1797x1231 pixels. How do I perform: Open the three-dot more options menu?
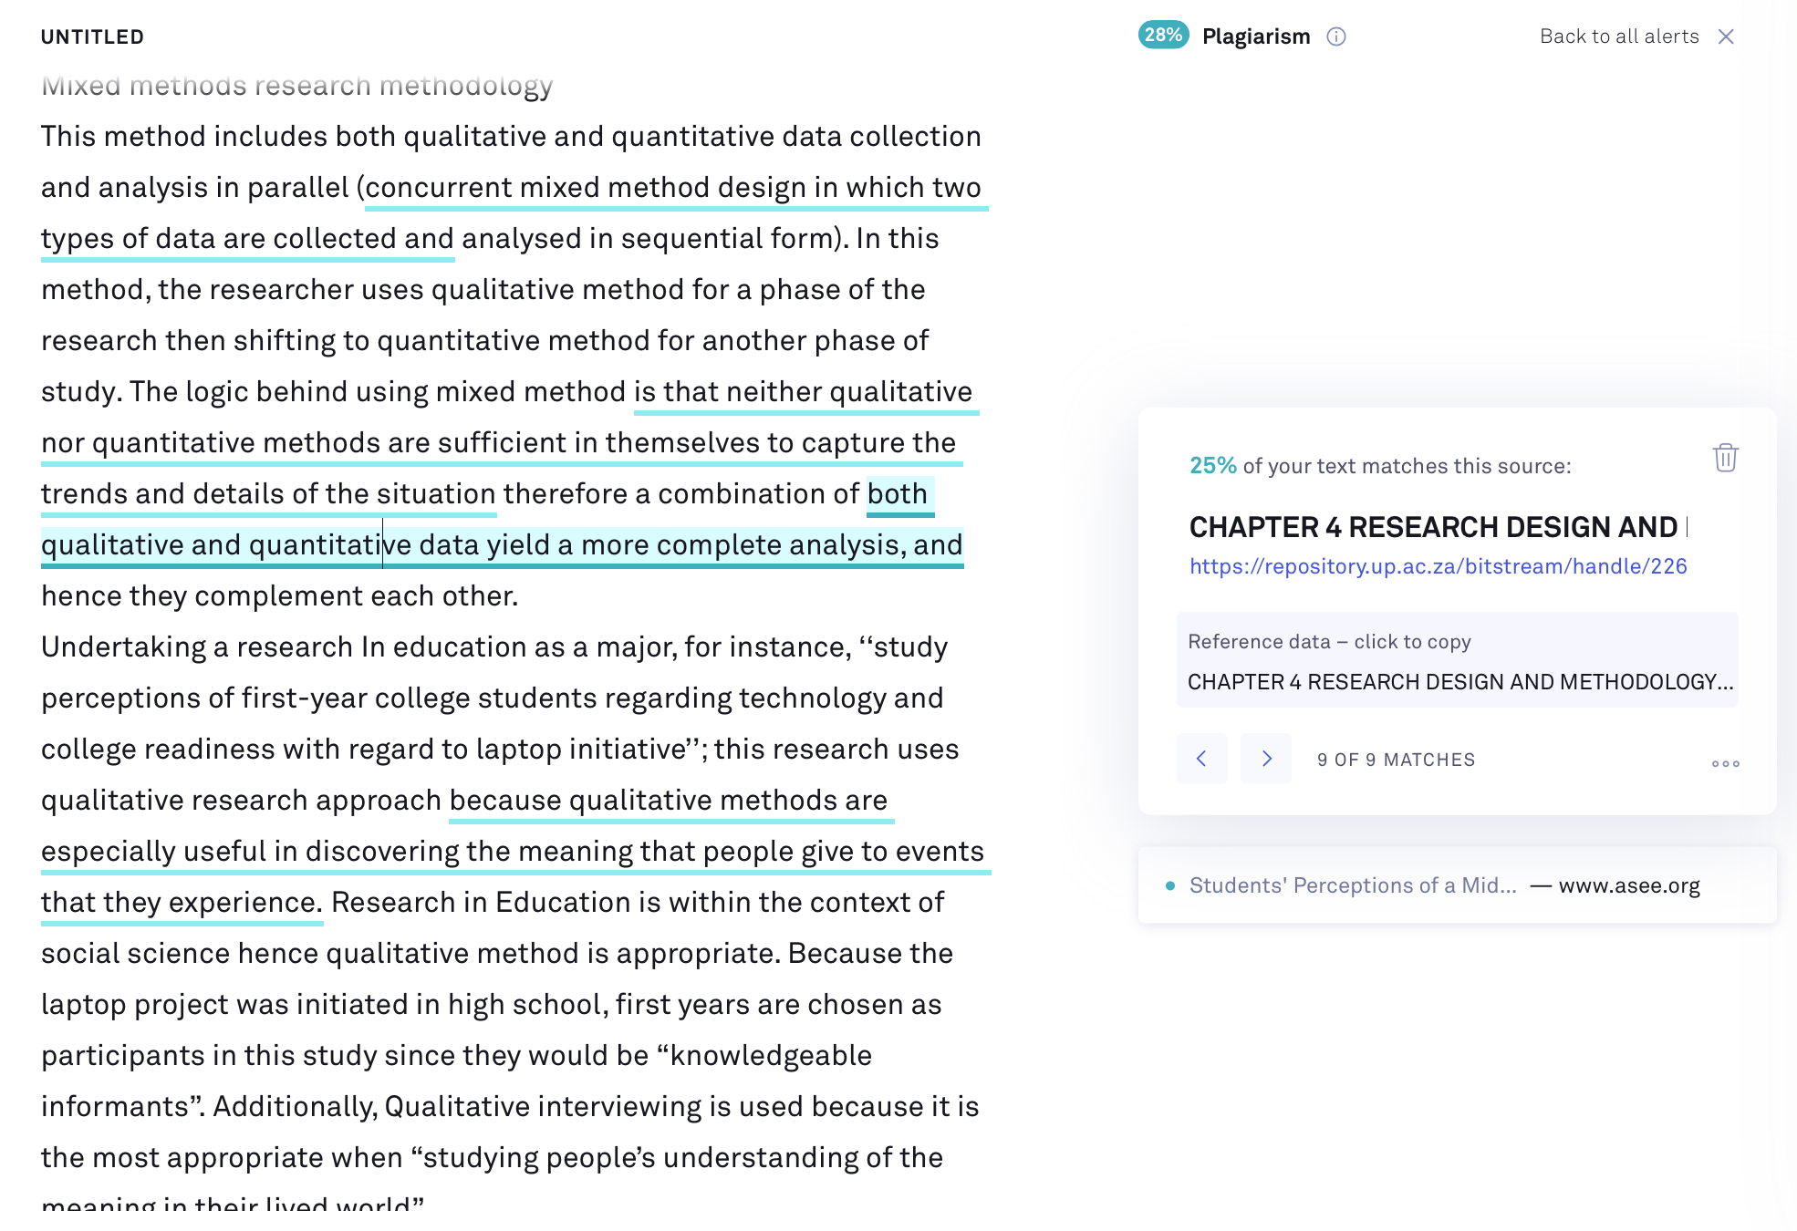coord(1725,763)
